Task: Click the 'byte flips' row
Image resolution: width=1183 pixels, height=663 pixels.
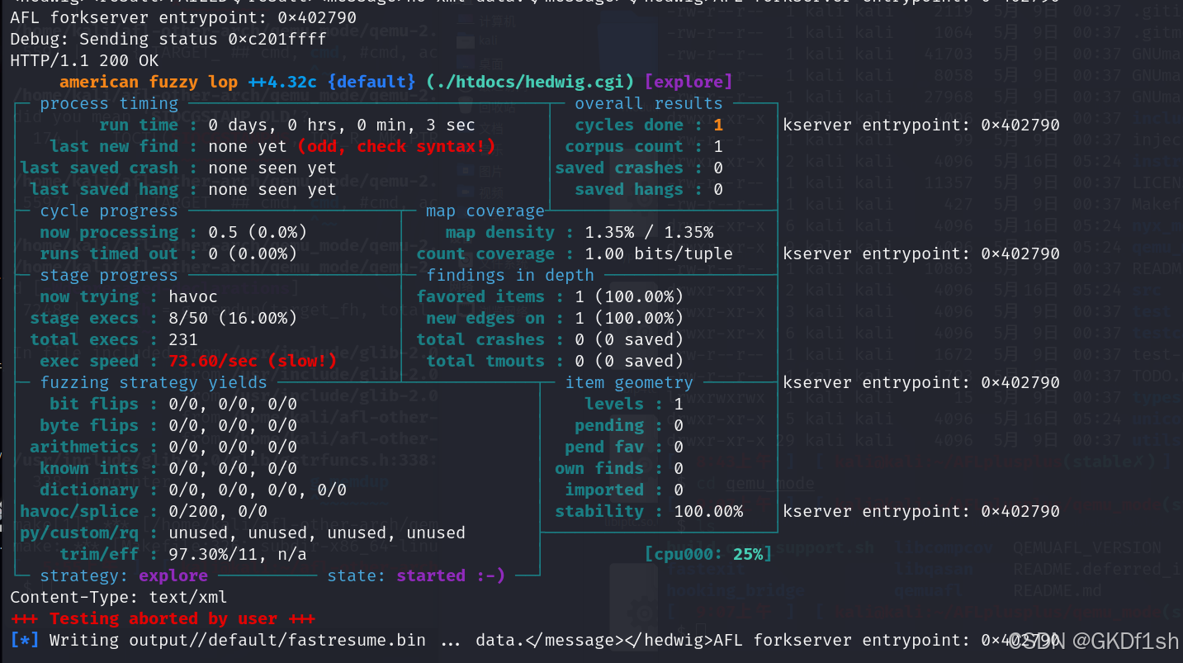Action: [168, 425]
